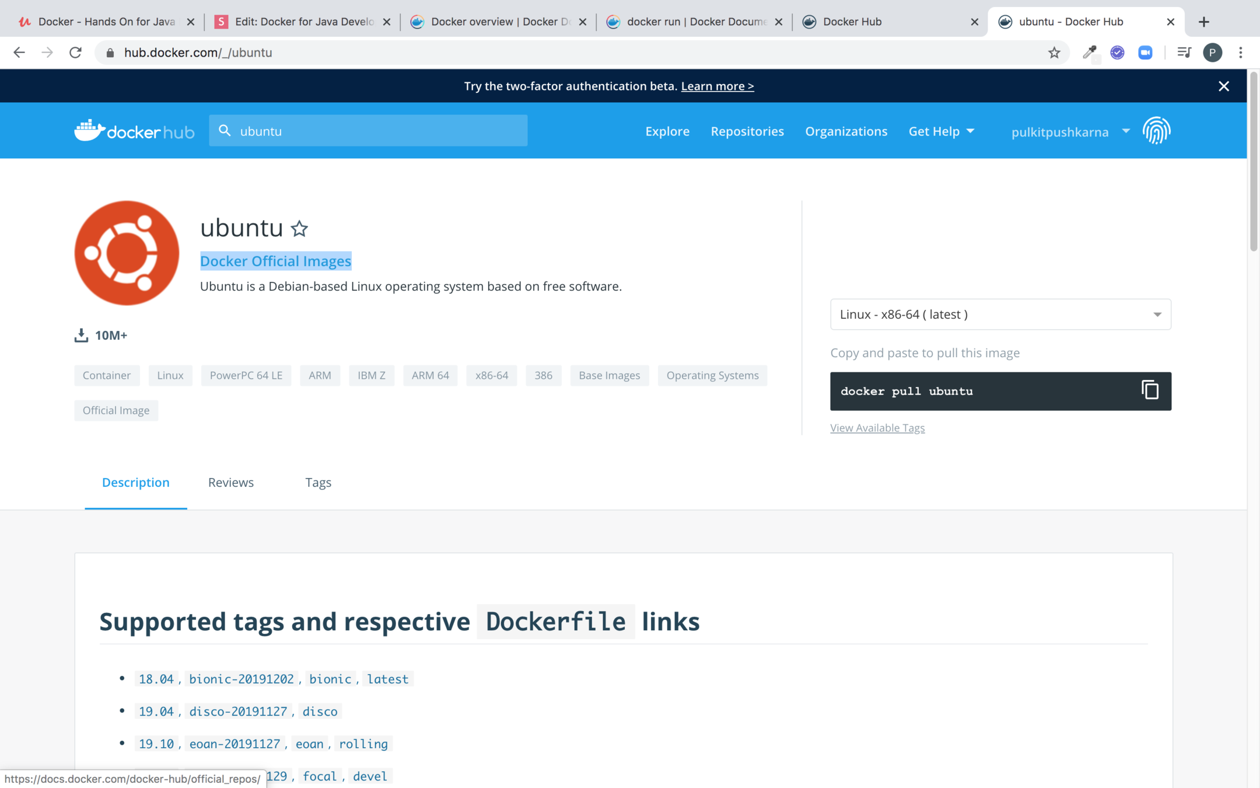The image size is (1260, 788).
Task: Click the View Available Tags link
Action: point(877,428)
